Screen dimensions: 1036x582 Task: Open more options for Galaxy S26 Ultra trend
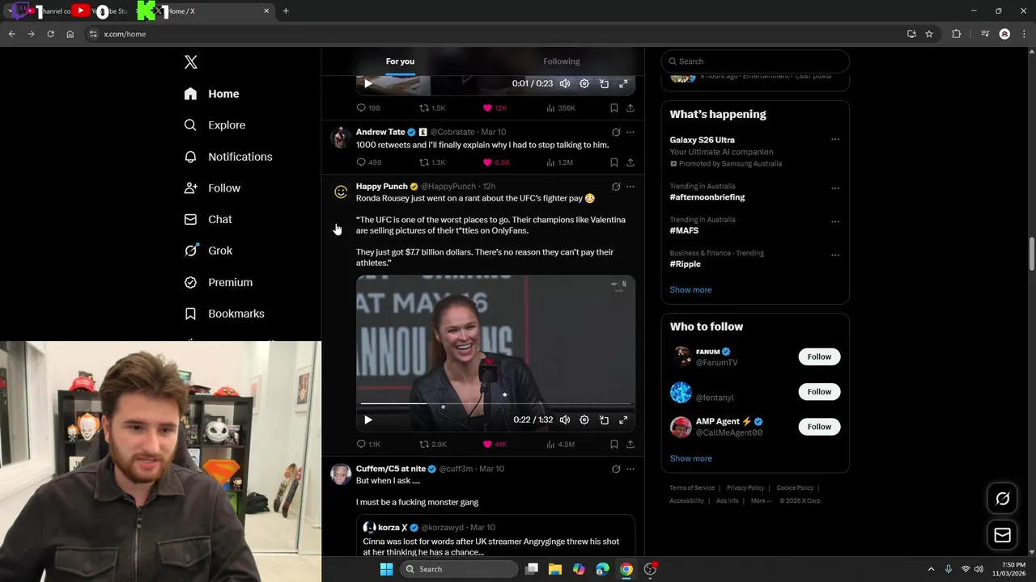click(835, 140)
